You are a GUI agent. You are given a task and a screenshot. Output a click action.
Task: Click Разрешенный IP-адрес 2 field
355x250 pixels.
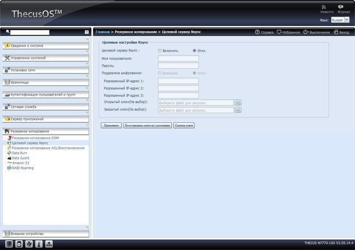click(x=179, y=88)
